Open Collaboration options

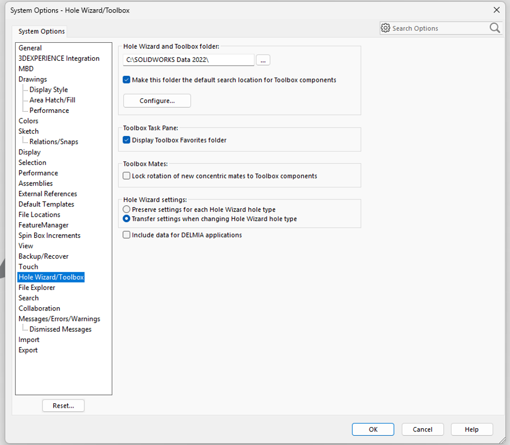pos(40,308)
